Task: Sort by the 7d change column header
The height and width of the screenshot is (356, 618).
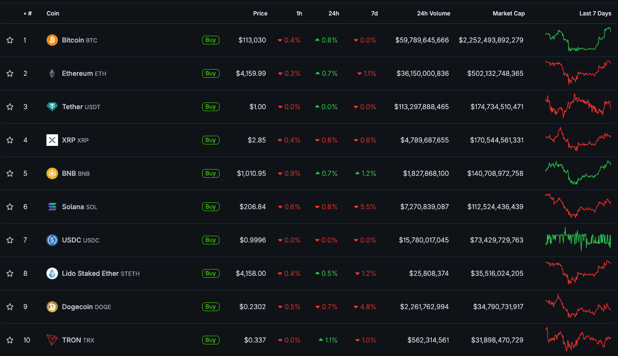Action: [374, 14]
